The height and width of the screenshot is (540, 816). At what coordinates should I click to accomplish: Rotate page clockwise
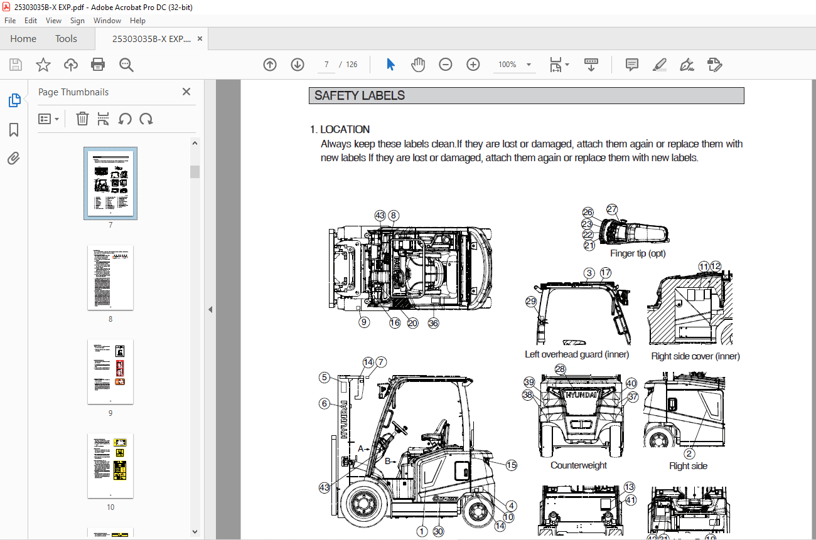click(x=146, y=119)
